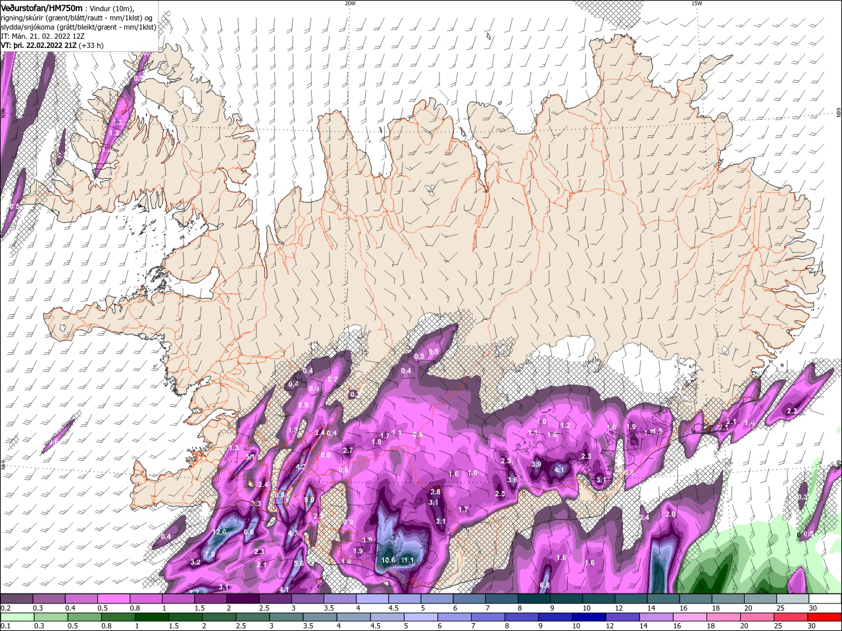Click snow scale swatch between 9 and 10
This screenshot has height=631, width=842.
click(565, 599)
